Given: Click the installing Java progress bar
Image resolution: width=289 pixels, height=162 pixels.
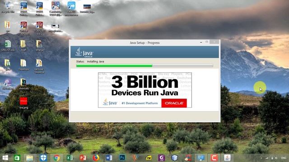Looking at the screenshot, I should point(144,66).
